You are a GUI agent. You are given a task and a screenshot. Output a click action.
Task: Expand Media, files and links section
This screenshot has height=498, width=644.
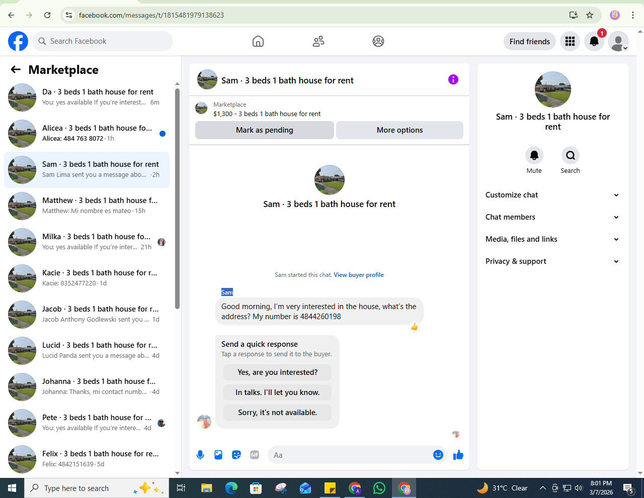[x=552, y=239]
